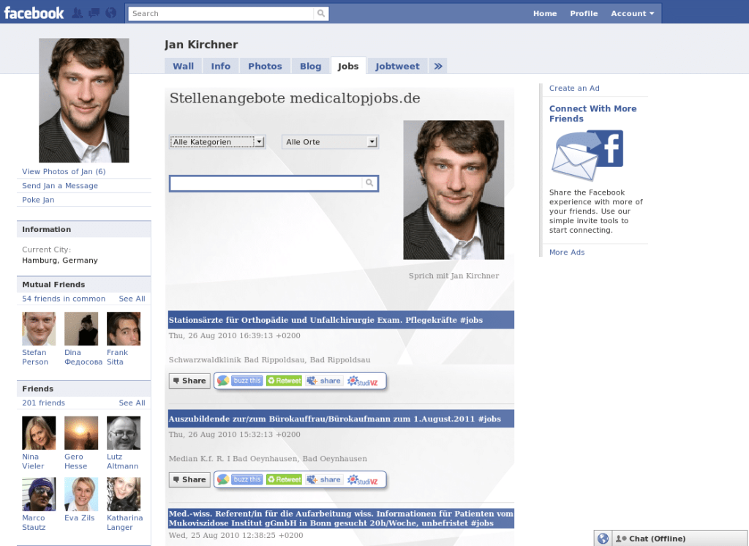Click the magnifier icon in top search box

(321, 13)
